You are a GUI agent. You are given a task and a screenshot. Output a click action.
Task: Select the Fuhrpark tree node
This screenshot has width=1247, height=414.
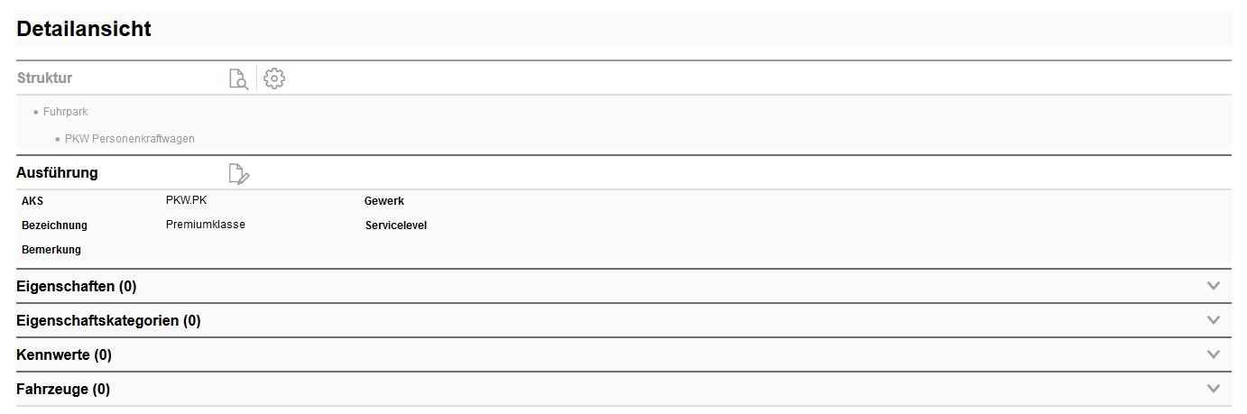click(65, 112)
